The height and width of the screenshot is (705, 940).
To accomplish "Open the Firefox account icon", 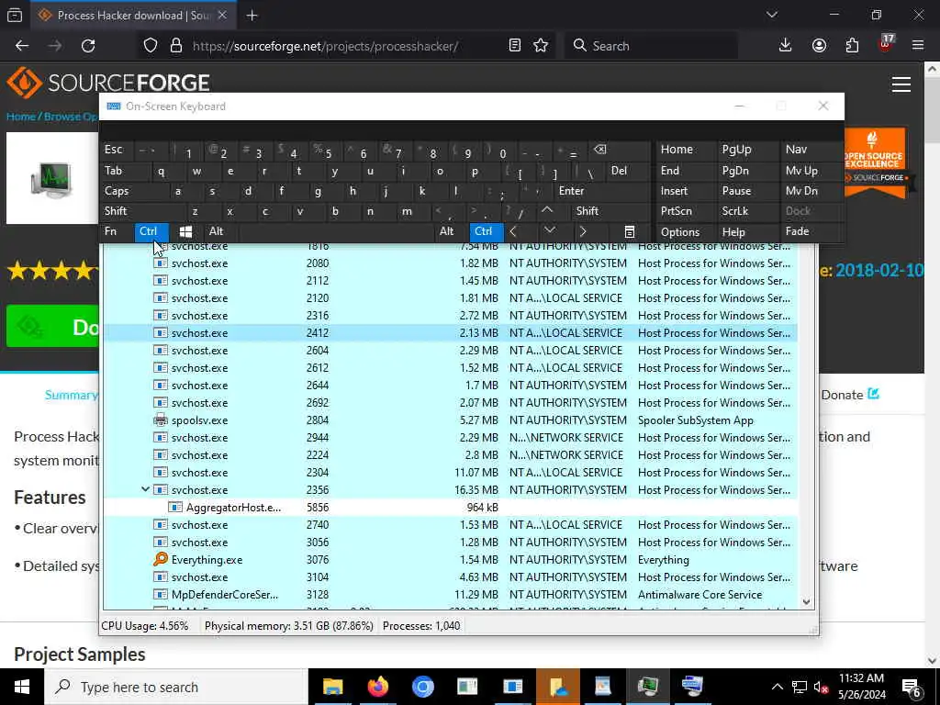I will click(x=819, y=46).
